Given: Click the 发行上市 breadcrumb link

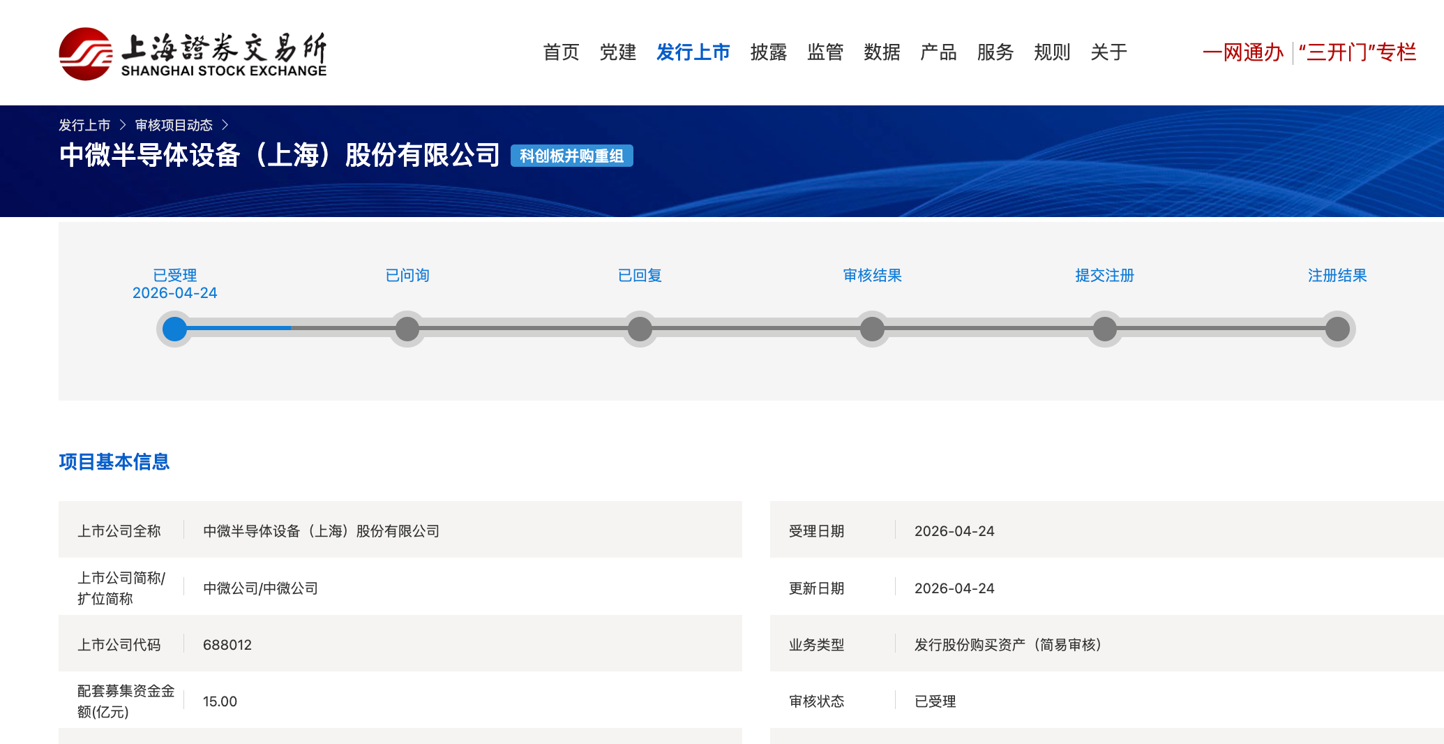Looking at the screenshot, I should 84,125.
